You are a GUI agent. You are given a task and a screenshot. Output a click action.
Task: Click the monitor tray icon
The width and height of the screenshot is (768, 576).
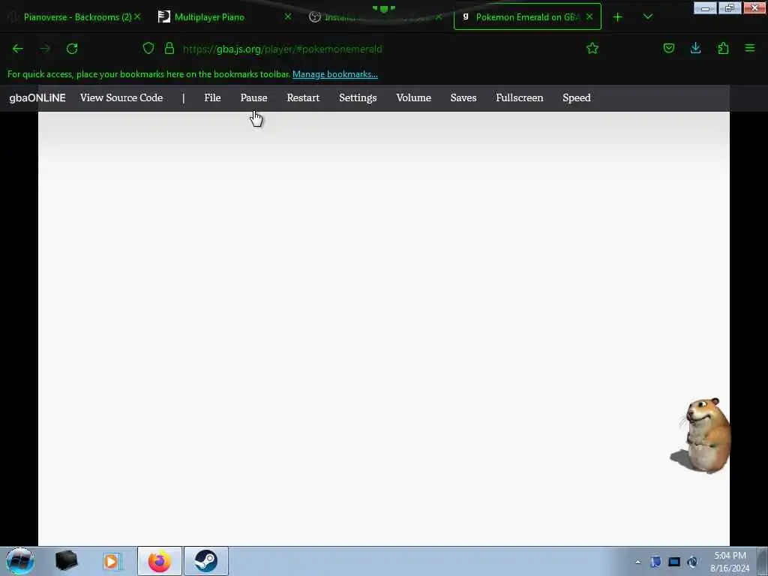coord(674,562)
